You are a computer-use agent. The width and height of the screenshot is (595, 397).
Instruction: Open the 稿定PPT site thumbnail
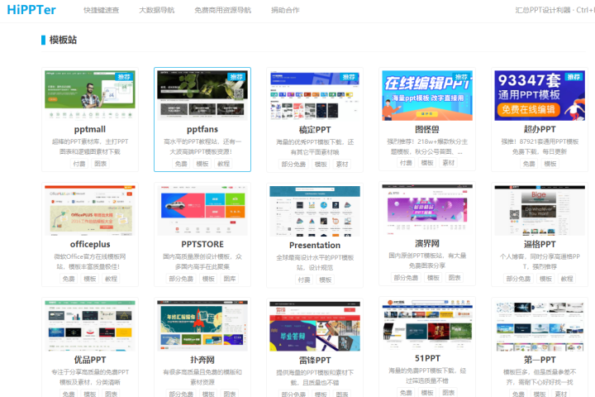click(315, 95)
